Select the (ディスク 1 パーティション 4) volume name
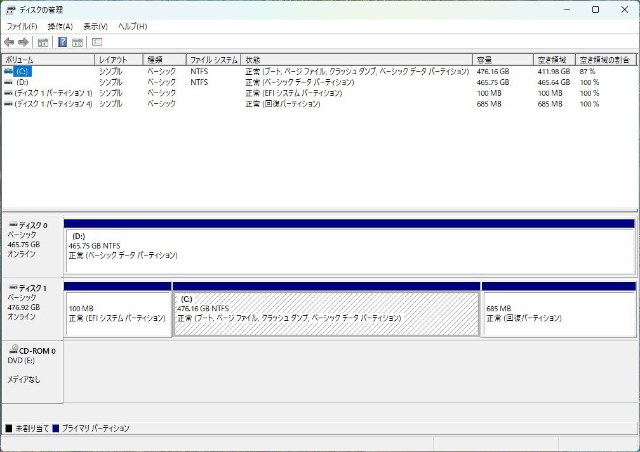Image resolution: width=640 pixels, height=452 pixels. tap(53, 104)
